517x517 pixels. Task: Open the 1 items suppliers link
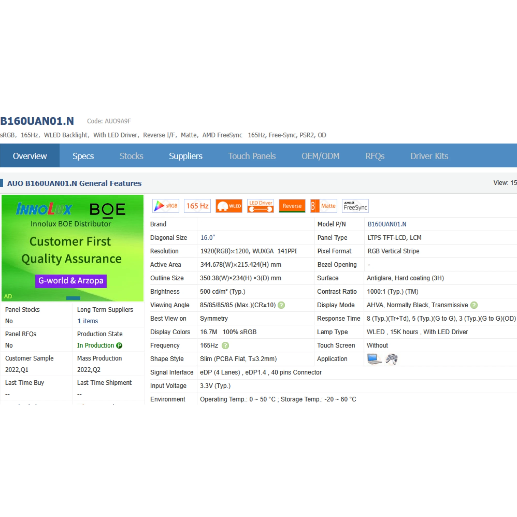[x=88, y=321]
